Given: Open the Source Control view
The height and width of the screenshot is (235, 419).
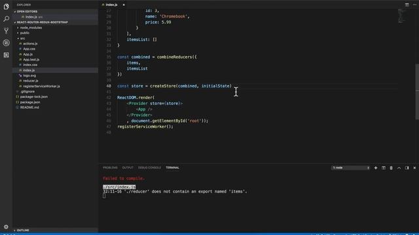Looking at the screenshot, I should (x=6, y=31).
